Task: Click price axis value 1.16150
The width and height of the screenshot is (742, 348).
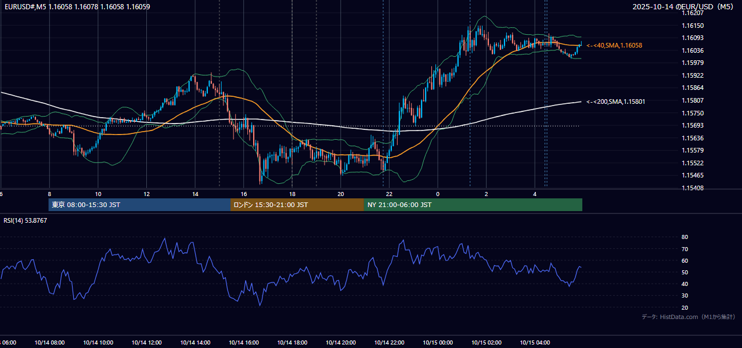Action: coord(693,26)
